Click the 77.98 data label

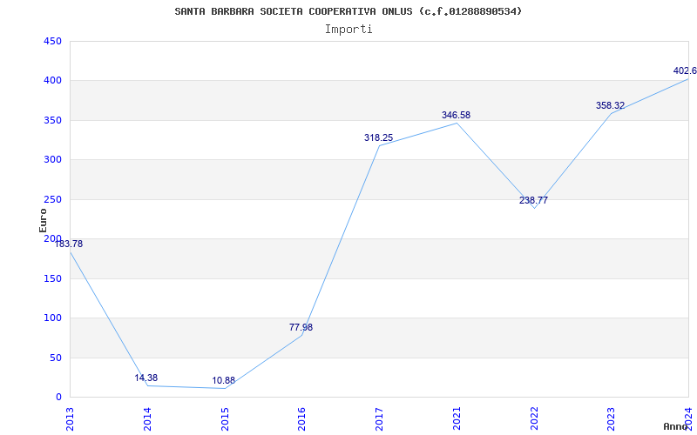coord(301,327)
